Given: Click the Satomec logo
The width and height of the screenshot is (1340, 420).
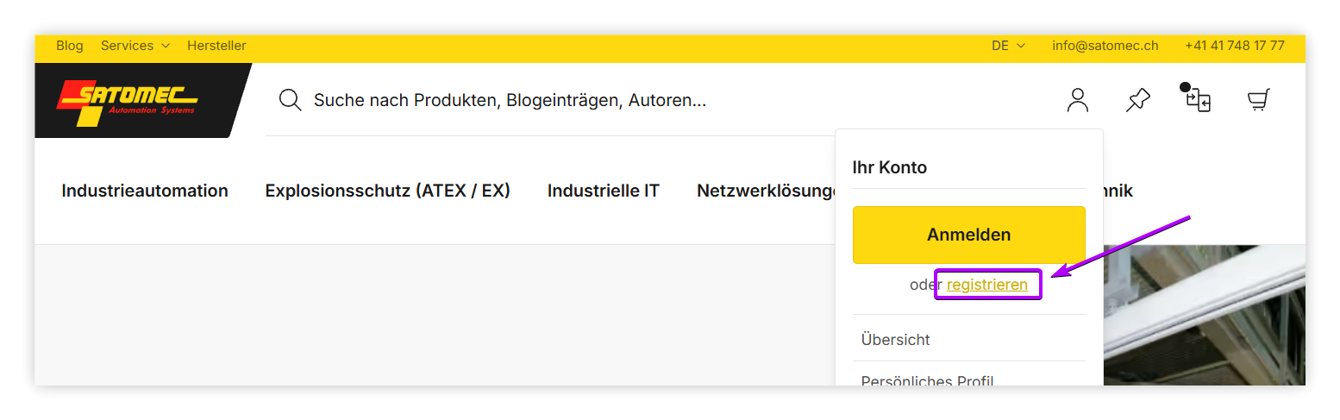Looking at the screenshot, I should tap(129, 99).
